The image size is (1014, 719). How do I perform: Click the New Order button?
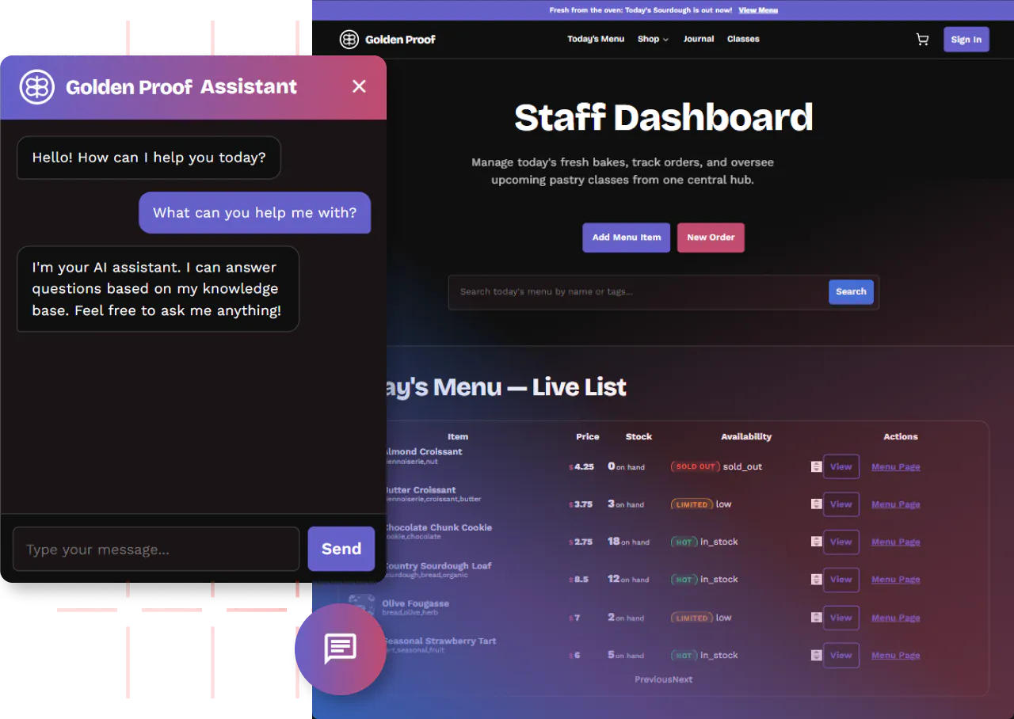[x=711, y=238]
